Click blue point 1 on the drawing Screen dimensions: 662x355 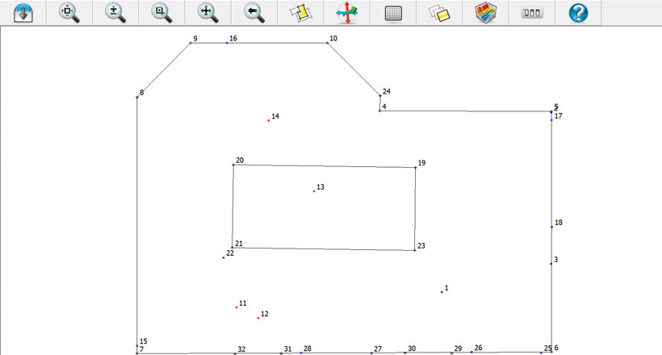pyautogui.click(x=442, y=291)
